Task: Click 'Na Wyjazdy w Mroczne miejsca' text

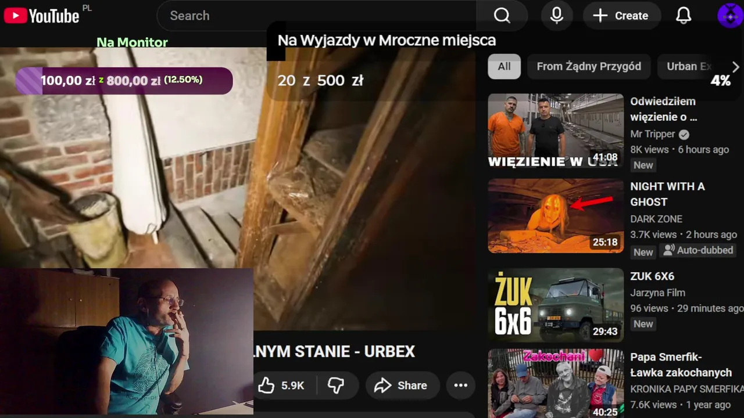Action: [x=387, y=41]
